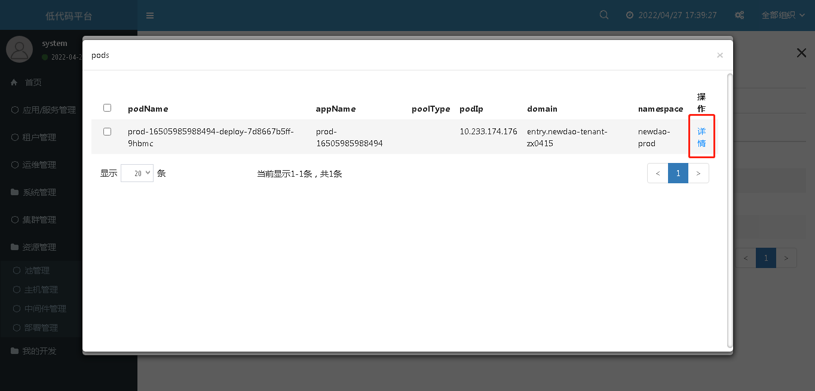Select 集群管理 from the sidebar
Screen dimensions: 815x391
pyautogui.click(x=39, y=220)
